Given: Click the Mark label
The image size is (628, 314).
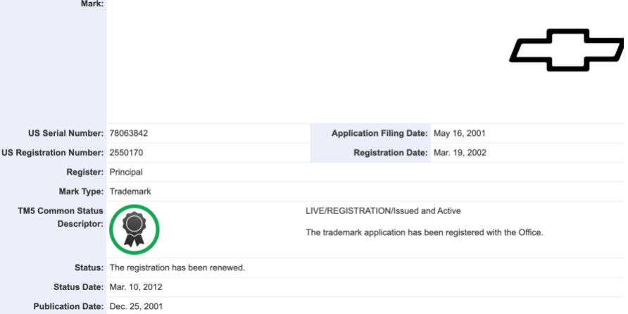Looking at the screenshot, I should [x=92, y=4].
